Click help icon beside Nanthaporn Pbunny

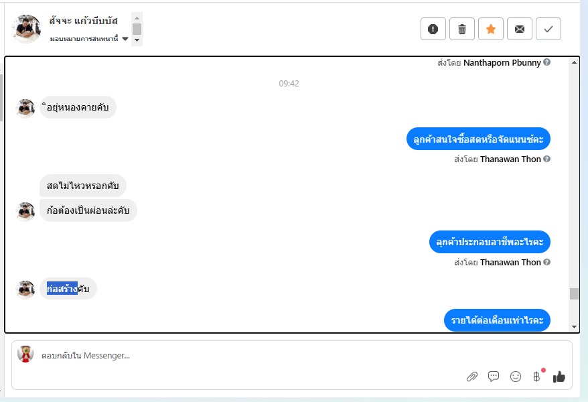tap(546, 62)
